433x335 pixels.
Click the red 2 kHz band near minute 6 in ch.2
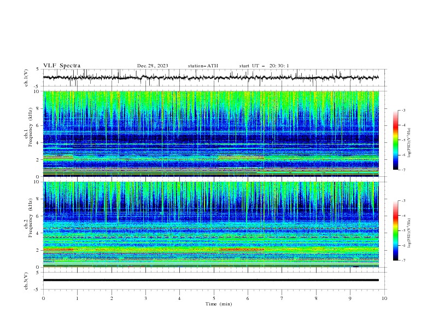242,249
